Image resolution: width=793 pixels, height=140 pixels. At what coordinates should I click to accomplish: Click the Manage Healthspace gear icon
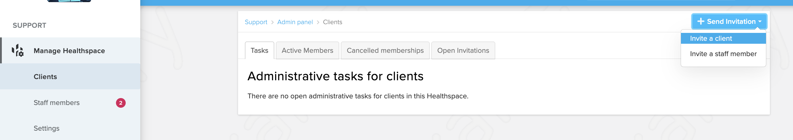tap(18, 50)
